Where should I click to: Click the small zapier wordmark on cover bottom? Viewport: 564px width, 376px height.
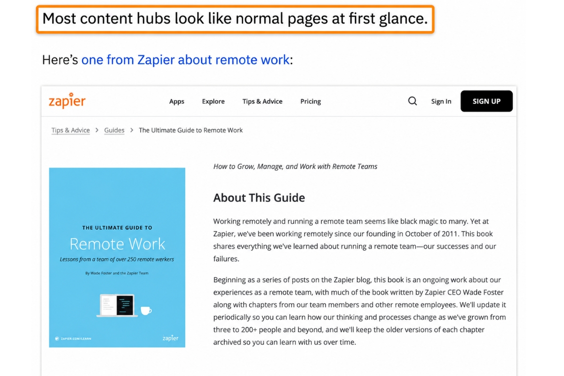pyautogui.click(x=170, y=338)
